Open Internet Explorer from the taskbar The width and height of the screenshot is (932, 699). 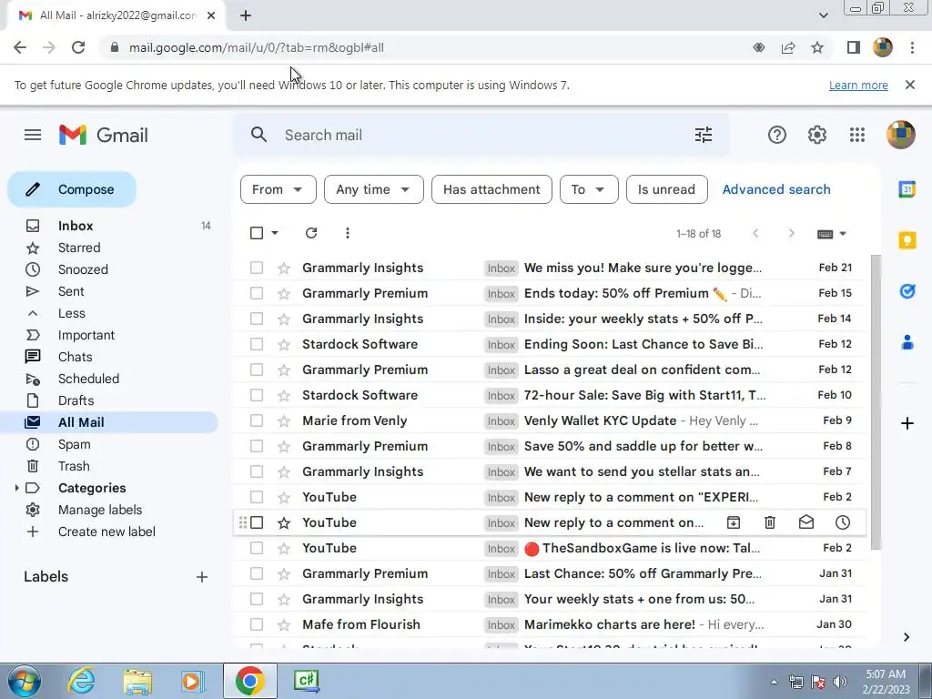[x=81, y=681]
